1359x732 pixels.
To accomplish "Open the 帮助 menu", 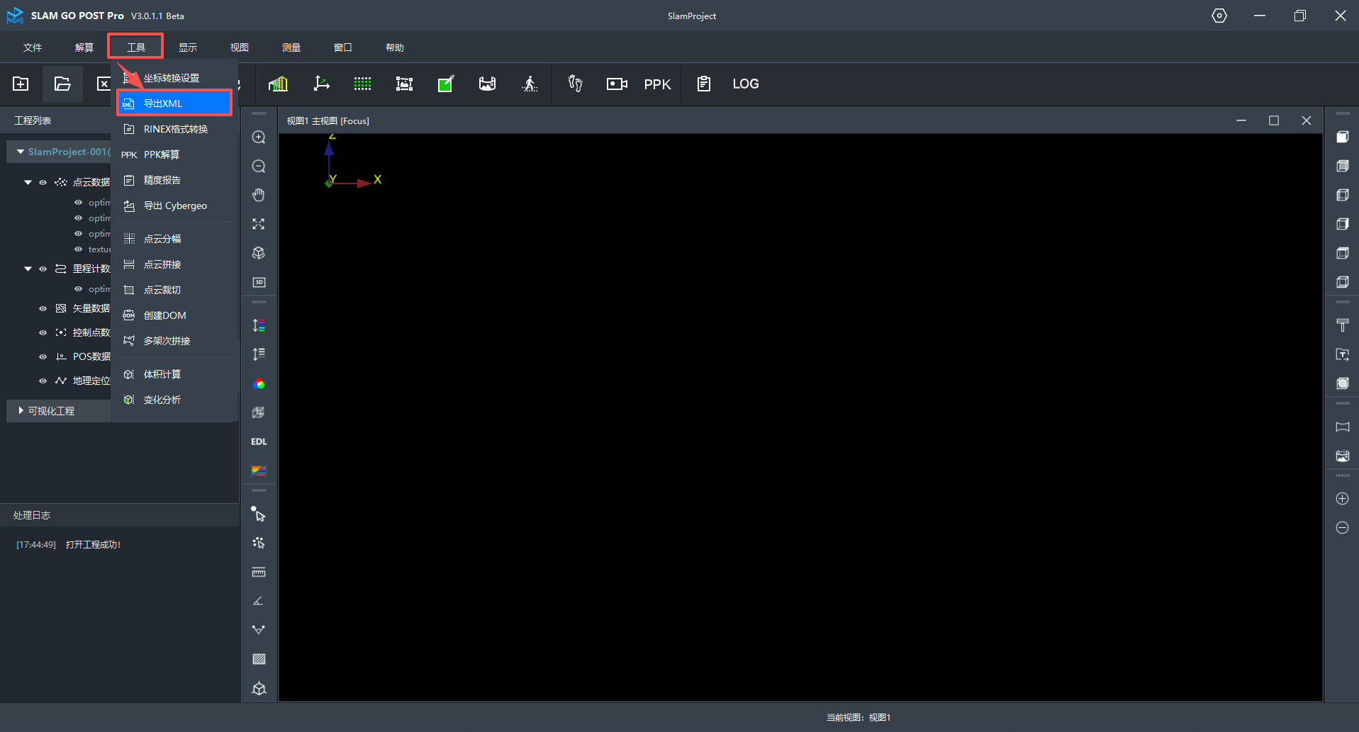I will click(x=395, y=47).
